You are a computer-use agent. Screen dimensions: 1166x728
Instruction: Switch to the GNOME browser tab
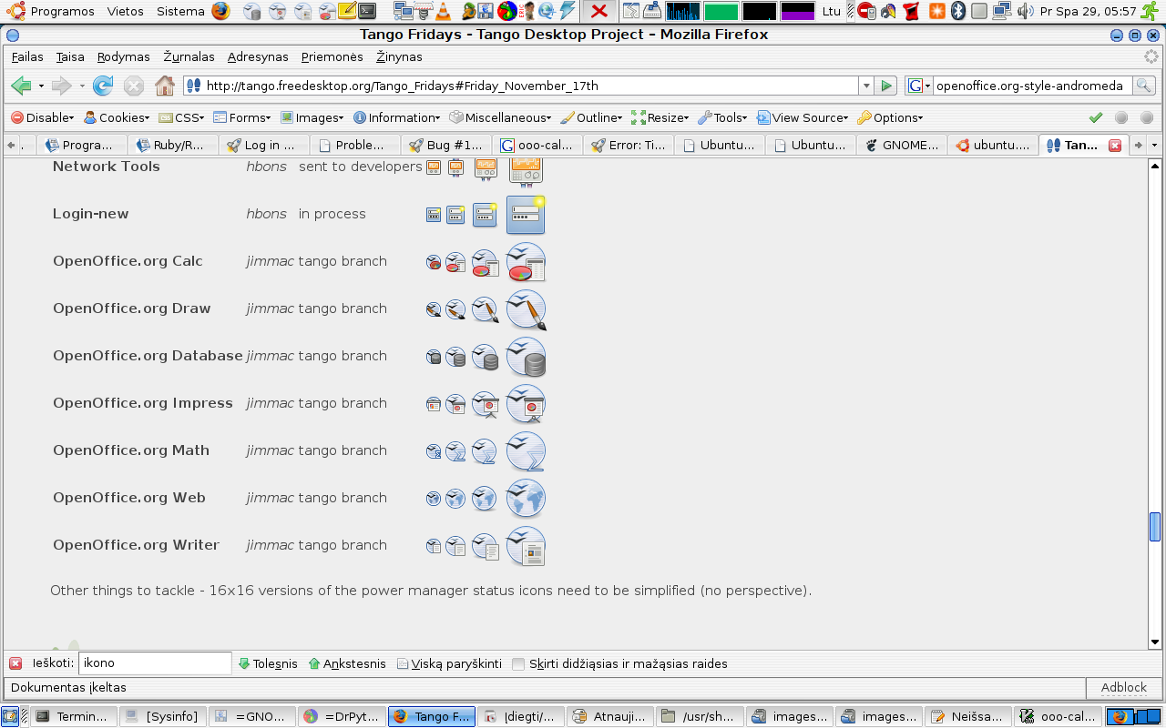901,146
